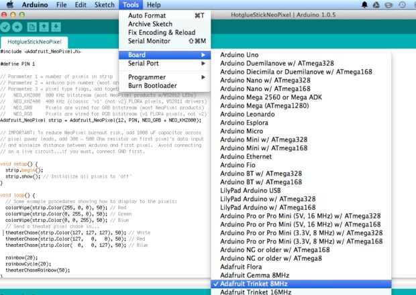Click the Google Drive menu bar icon
The image size is (416, 295).
coord(376,5)
